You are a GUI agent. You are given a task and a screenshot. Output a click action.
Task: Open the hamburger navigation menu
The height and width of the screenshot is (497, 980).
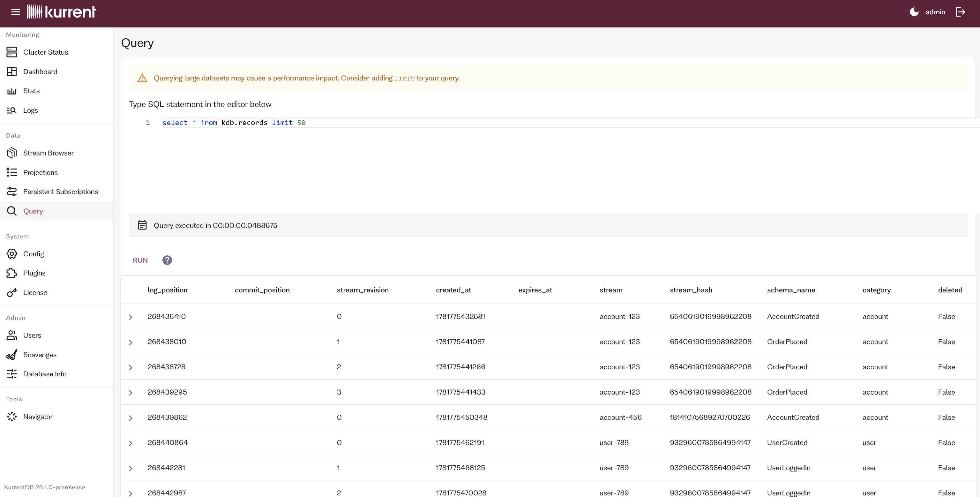[15, 12]
